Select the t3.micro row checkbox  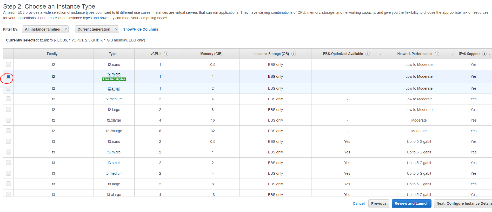click(9, 152)
